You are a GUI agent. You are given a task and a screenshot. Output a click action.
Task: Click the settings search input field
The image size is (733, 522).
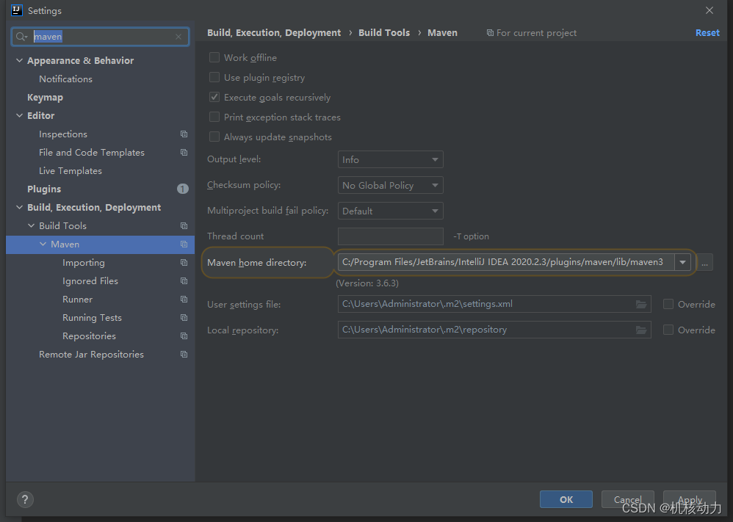tap(100, 37)
